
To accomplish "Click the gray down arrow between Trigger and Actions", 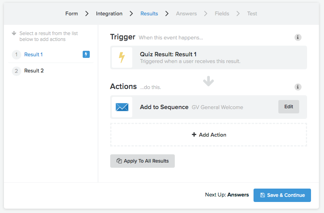I will point(208,81).
